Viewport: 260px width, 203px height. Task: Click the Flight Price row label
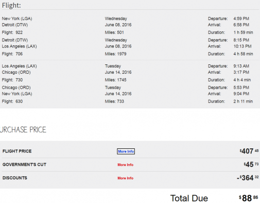pyautogui.click(x=17, y=151)
